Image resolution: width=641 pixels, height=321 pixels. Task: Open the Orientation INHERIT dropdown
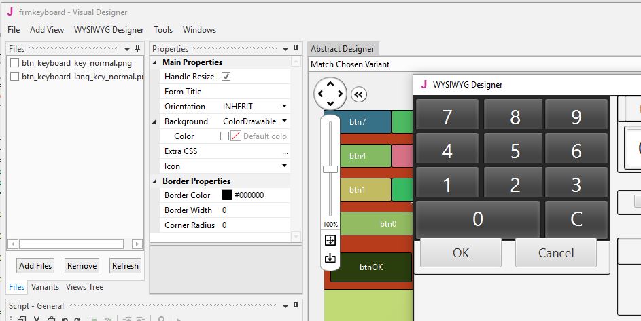pos(285,106)
